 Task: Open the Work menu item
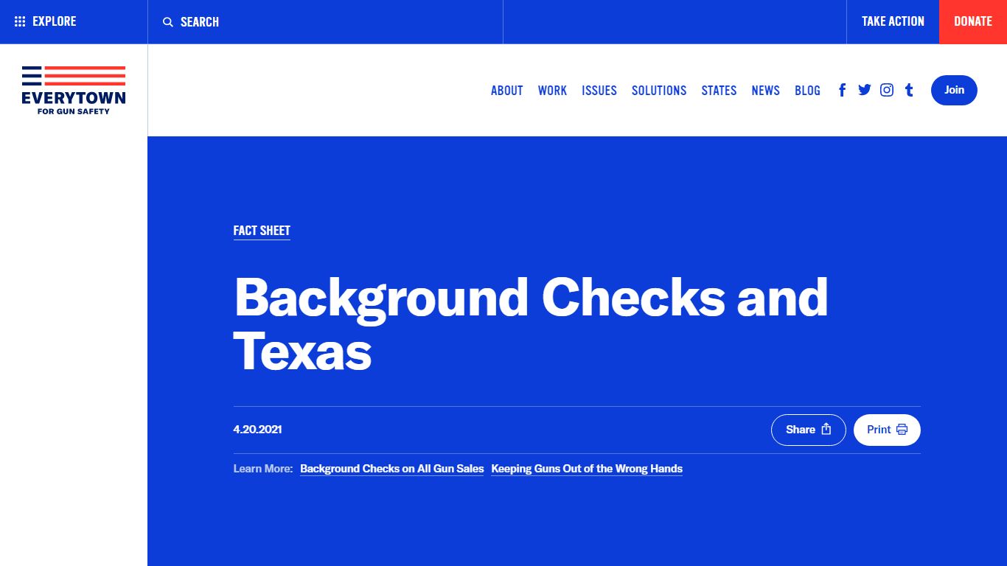tap(552, 91)
